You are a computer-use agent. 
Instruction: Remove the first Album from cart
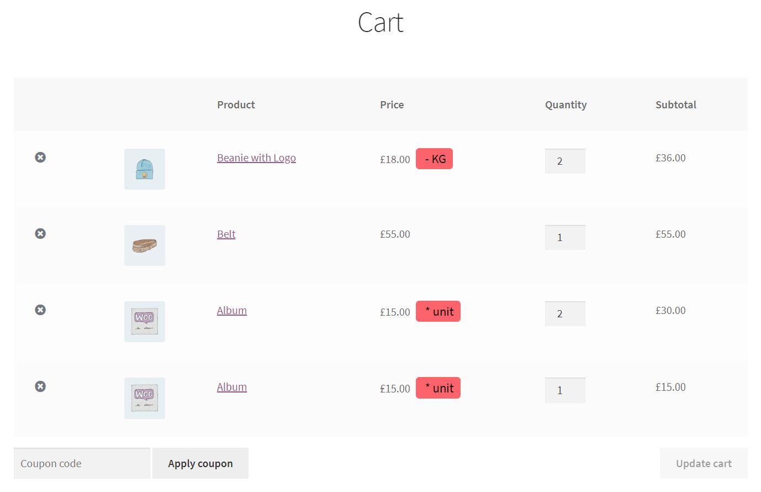(x=40, y=310)
